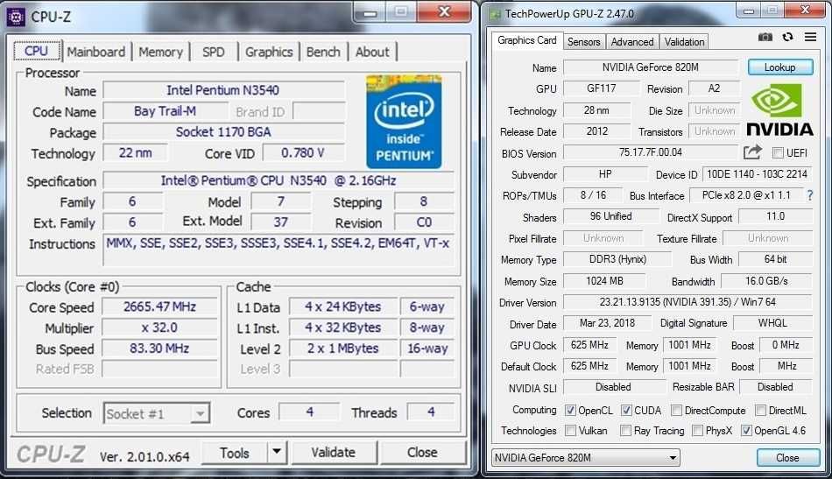
Task: Click the Bus Interface question mark
Action: (x=810, y=195)
